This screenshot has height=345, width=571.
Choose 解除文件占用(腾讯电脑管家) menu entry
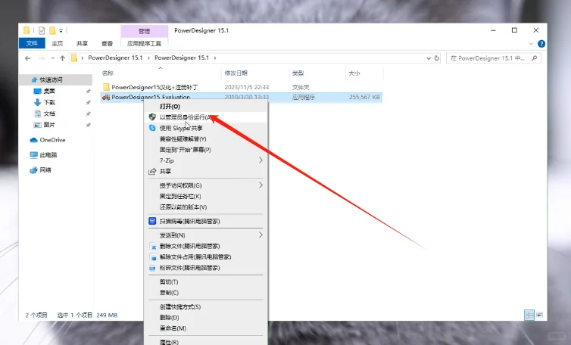[x=206, y=257]
